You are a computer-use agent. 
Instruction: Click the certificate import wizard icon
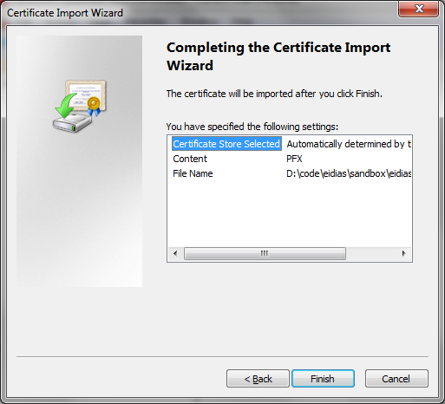(x=80, y=106)
